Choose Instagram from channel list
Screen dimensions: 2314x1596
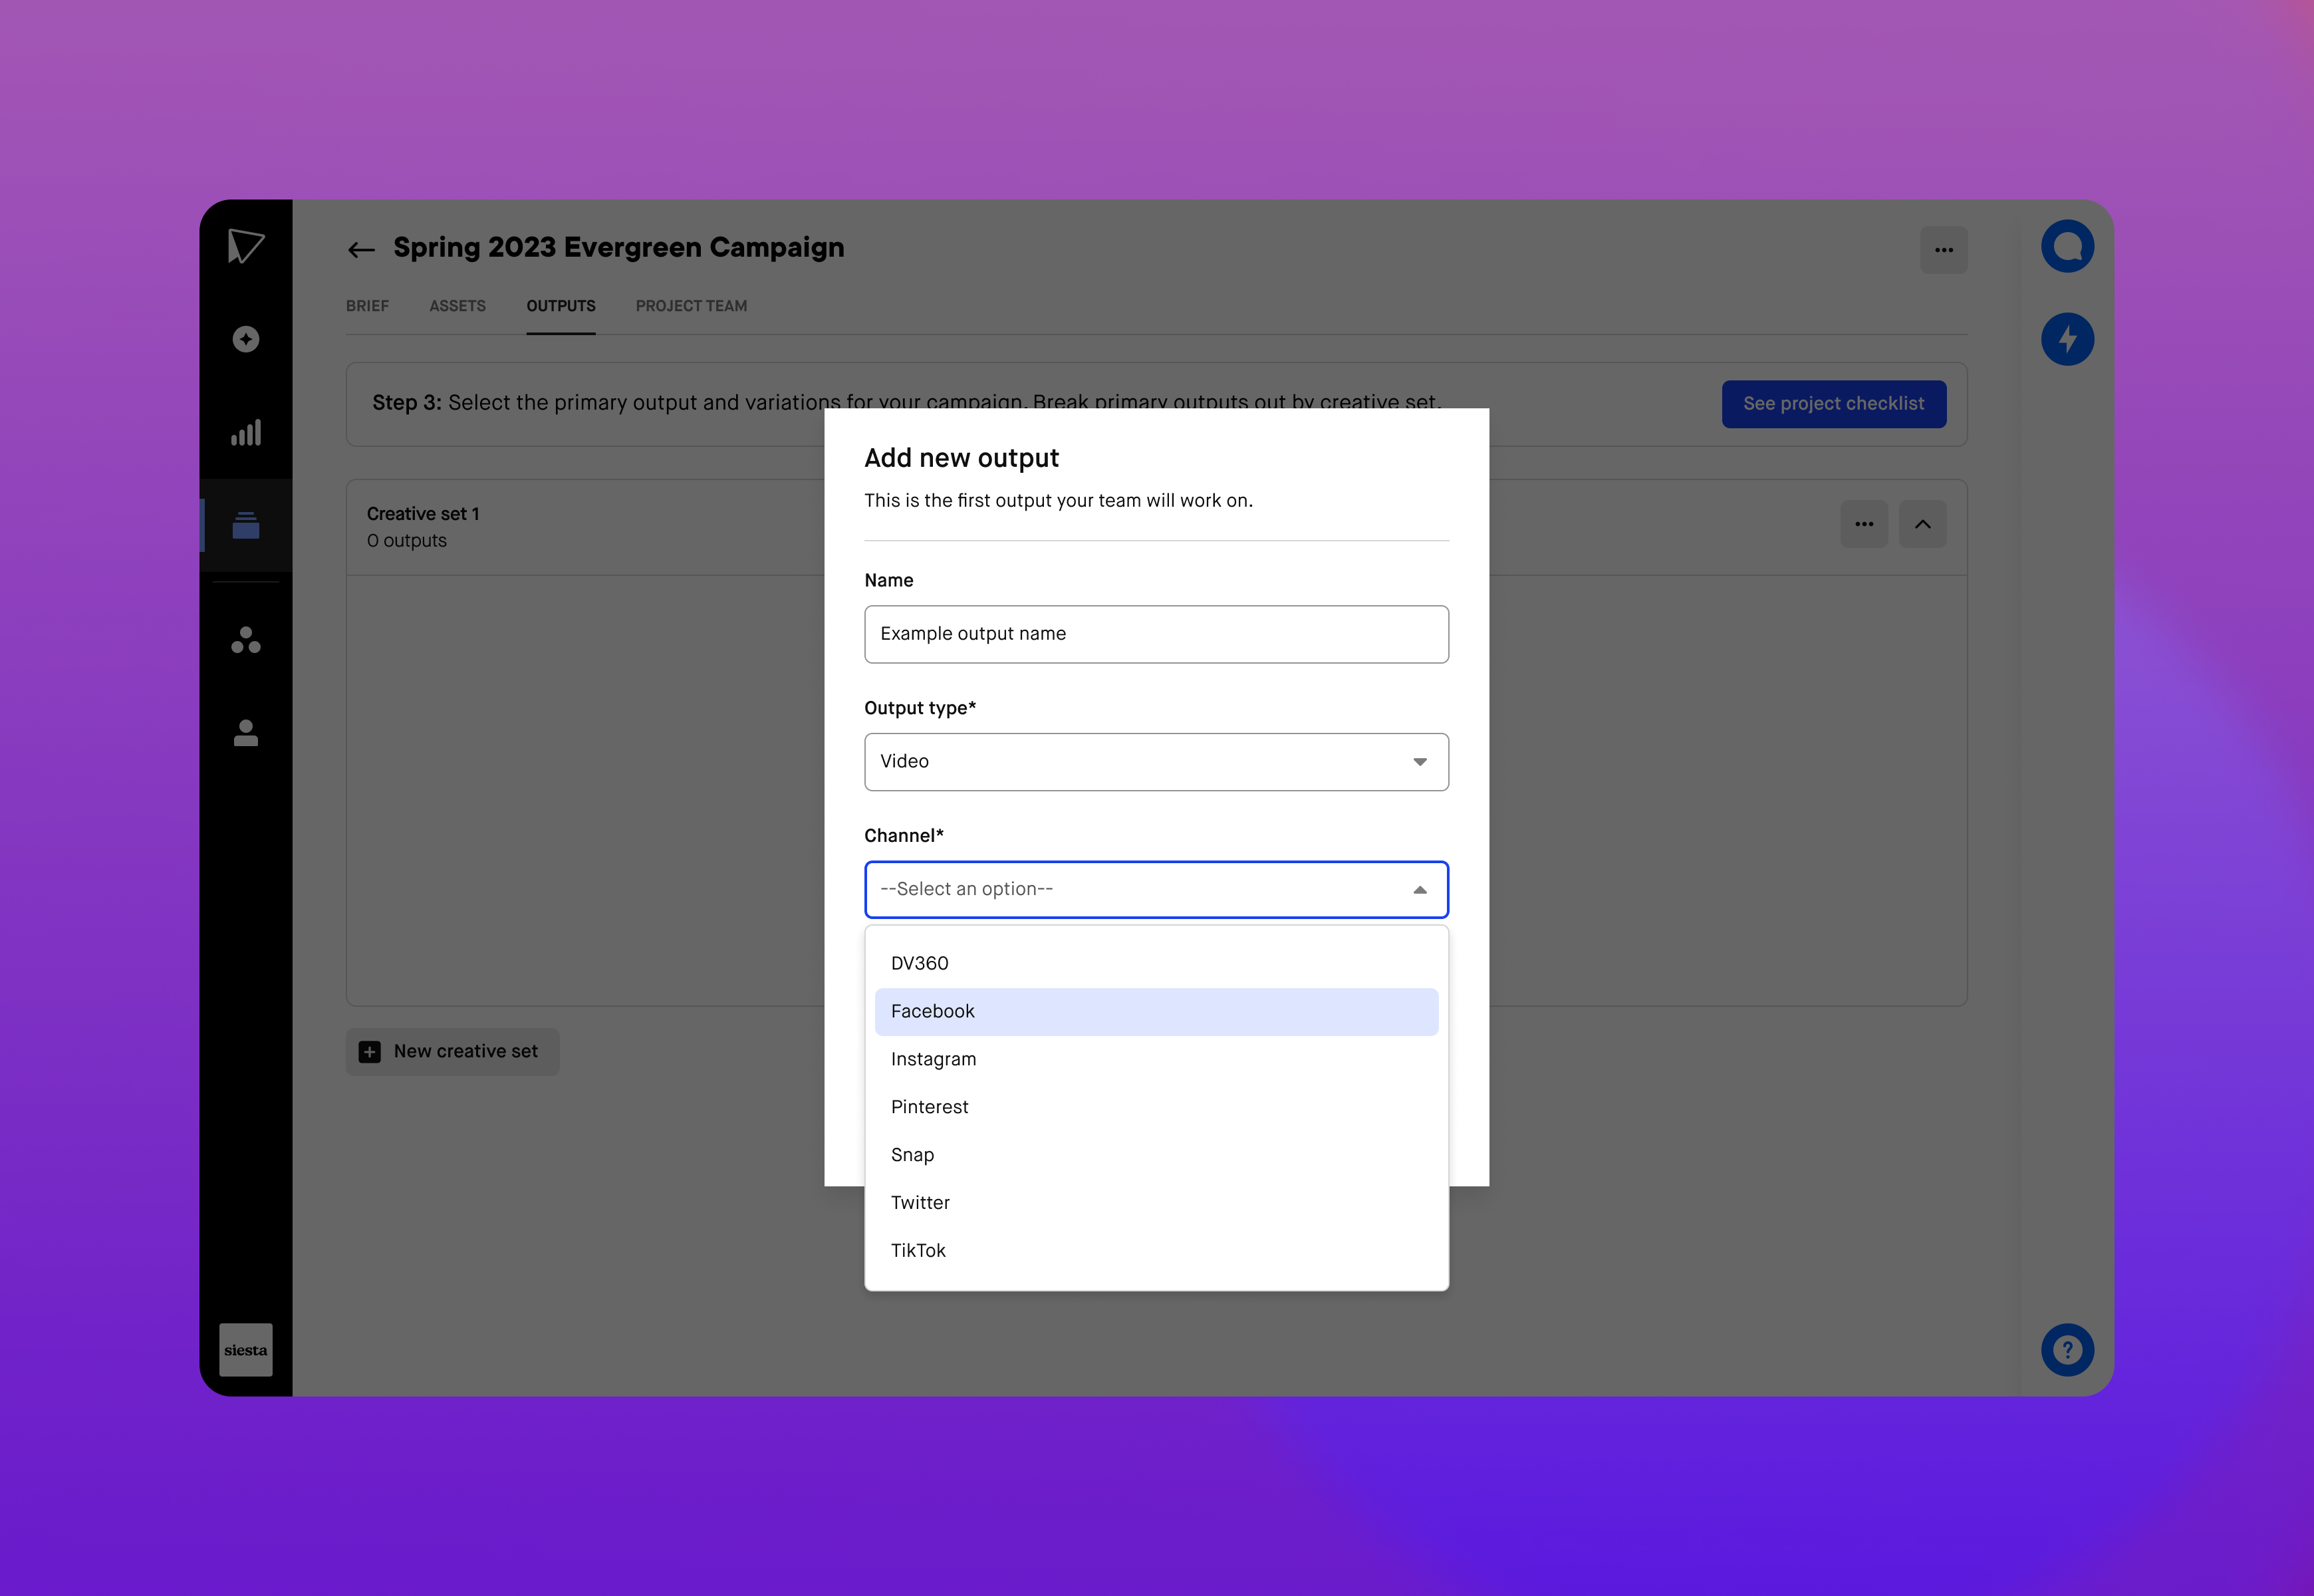click(1156, 1059)
